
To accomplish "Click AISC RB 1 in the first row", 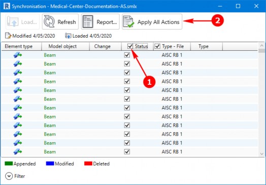I will tap(172, 55).
